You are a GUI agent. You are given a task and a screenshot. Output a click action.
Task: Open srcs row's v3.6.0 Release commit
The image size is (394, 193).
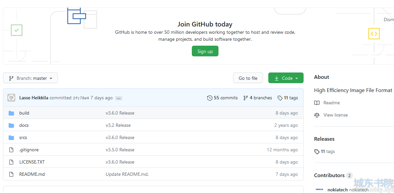pyautogui.click(x=120, y=137)
